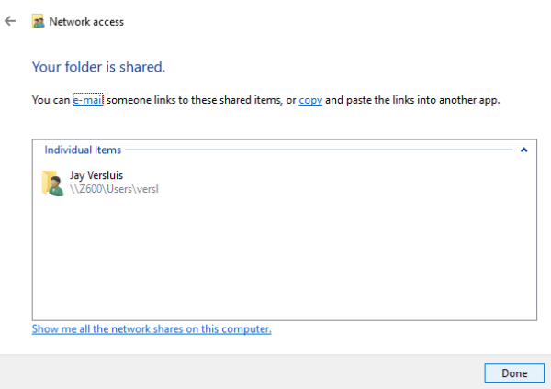Open the e-mail link to send shares
The height and width of the screenshot is (389, 551).
[x=88, y=100]
